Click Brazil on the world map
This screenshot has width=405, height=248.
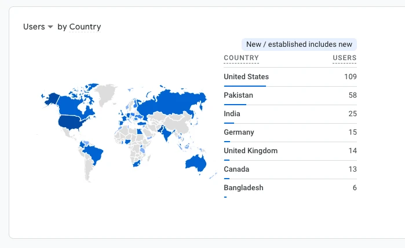pos(93,153)
